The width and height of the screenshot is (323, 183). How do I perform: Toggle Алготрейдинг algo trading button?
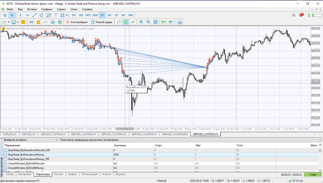click(x=77, y=22)
